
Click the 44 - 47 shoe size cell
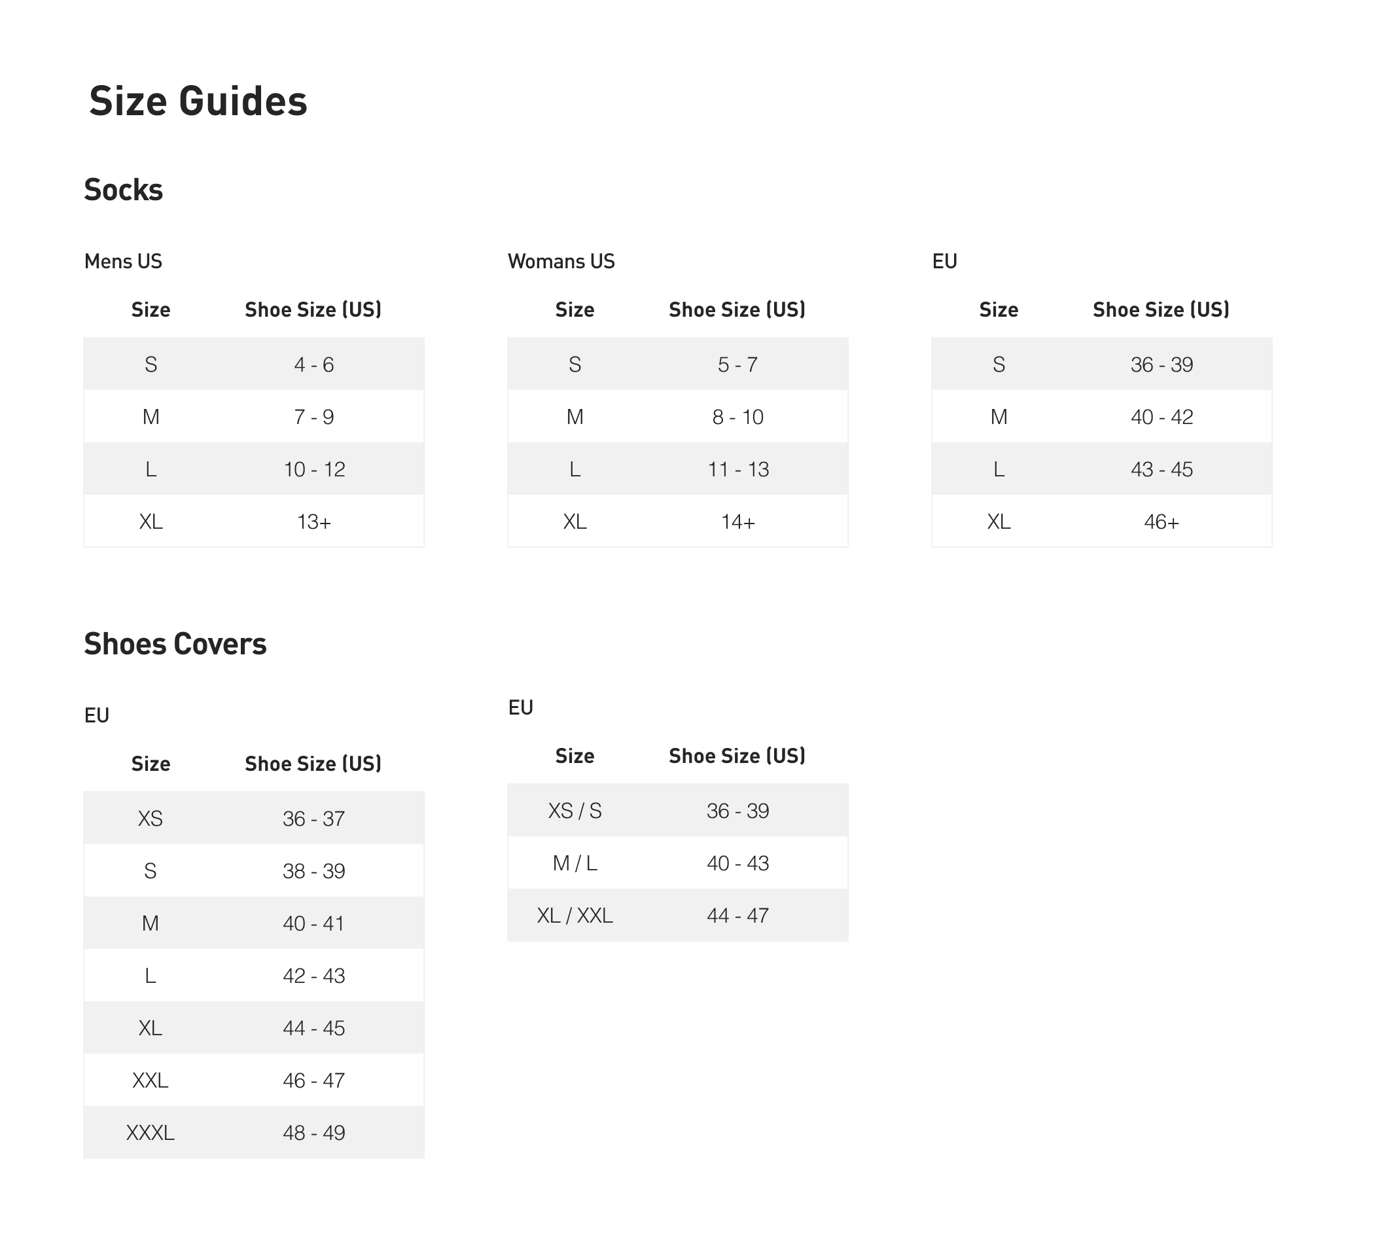click(x=737, y=915)
